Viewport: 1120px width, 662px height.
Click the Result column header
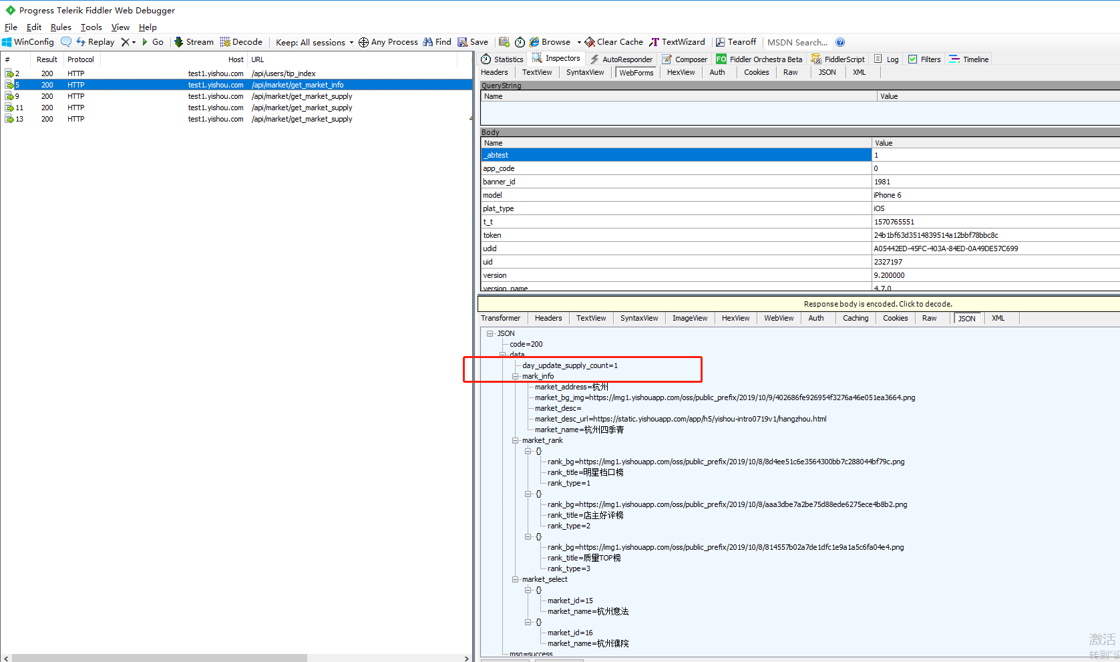tap(47, 59)
